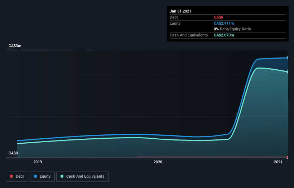294x188 pixels.
Task: Toggle the Equity series legend button
Action: pos(42,177)
